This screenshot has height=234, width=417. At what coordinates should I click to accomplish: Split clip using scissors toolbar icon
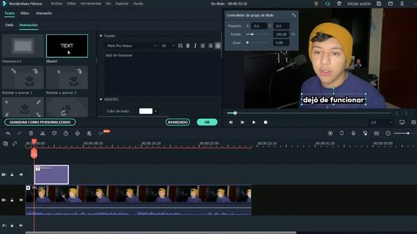42,133
